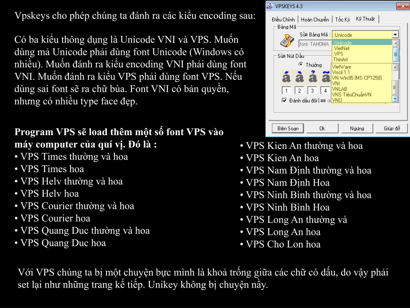This screenshot has width=410, height=308.
Task: Choose :VietNet in the encoding list
Action: 362,48
